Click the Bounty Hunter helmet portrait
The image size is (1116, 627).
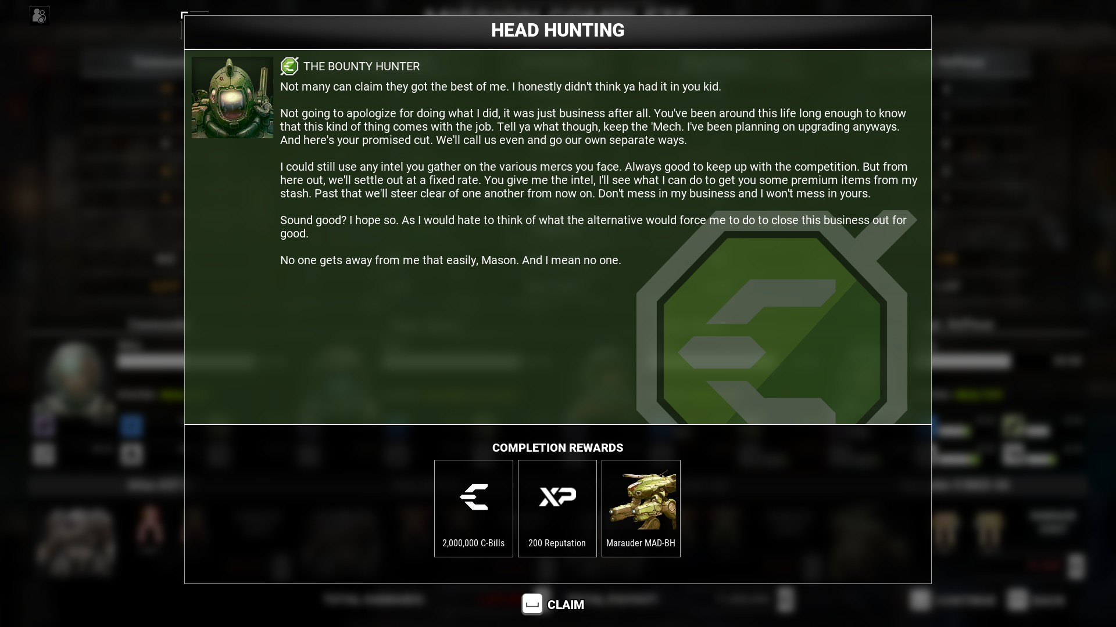[233, 98]
